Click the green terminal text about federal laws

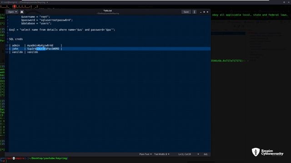coord(250,15)
